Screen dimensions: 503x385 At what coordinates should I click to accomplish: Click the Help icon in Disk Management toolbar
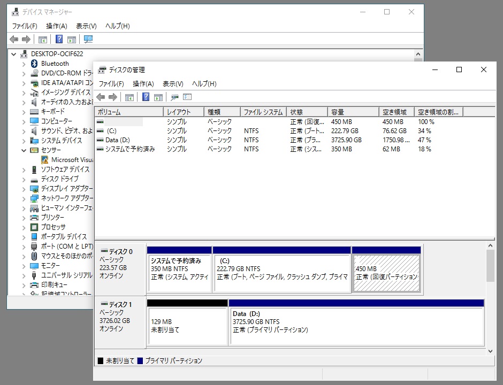[145, 97]
